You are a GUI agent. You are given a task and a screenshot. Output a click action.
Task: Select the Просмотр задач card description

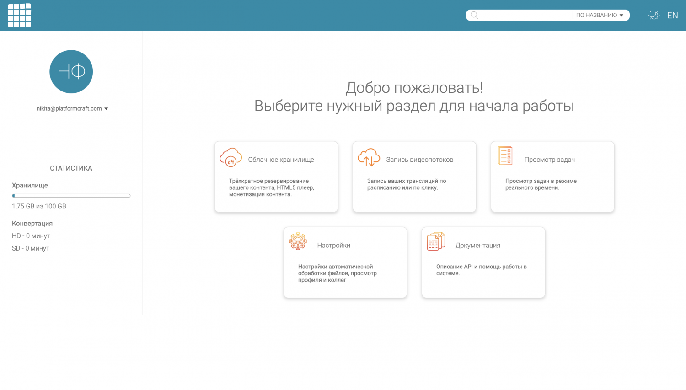[x=541, y=184]
